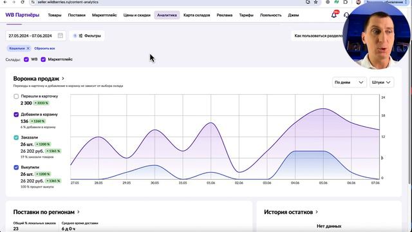Click the +3333 % badge under Перешли в карточку
This screenshot has height=232, width=412.
[41, 103]
